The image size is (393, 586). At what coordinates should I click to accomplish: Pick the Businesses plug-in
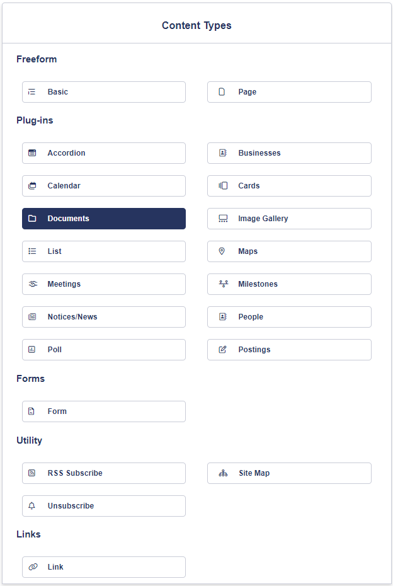click(x=289, y=153)
